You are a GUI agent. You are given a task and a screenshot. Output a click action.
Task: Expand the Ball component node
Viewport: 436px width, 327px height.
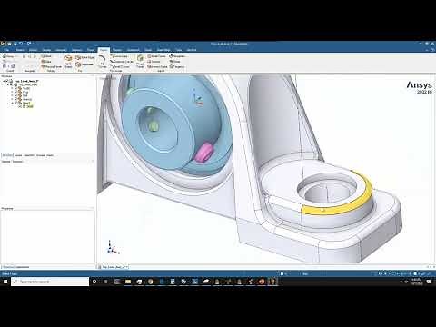(12, 95)
